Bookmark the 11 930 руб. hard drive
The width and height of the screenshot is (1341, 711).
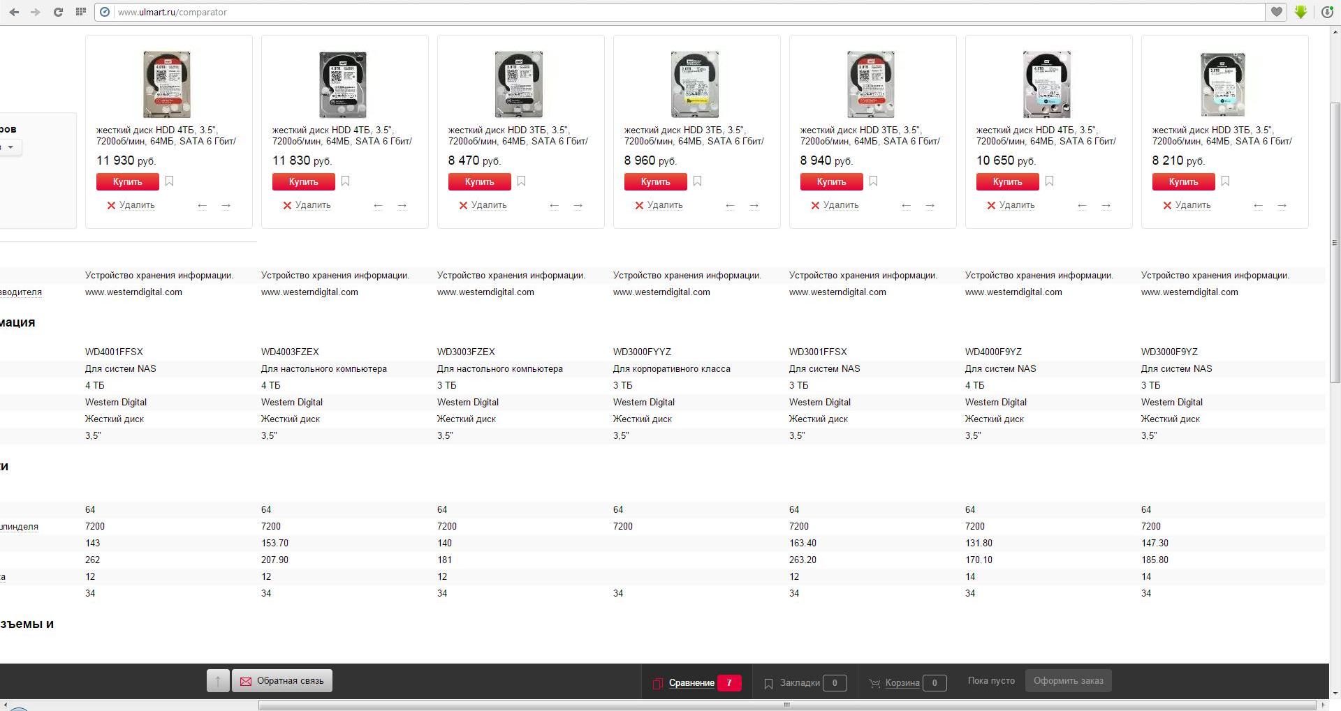tap(170, 181)
